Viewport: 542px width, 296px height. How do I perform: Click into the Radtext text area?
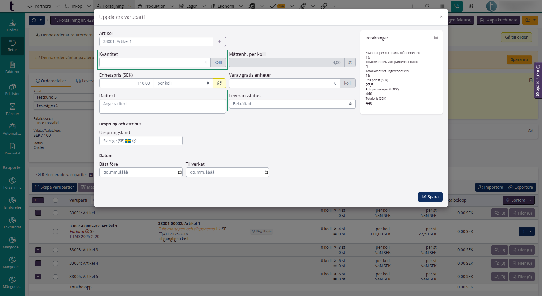(x=162, y=106)
